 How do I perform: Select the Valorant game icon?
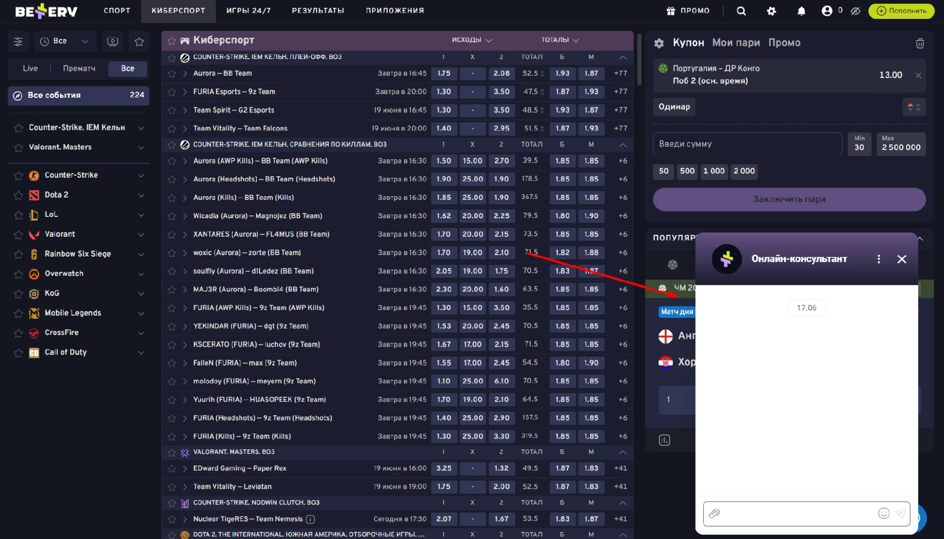[34, 234]
